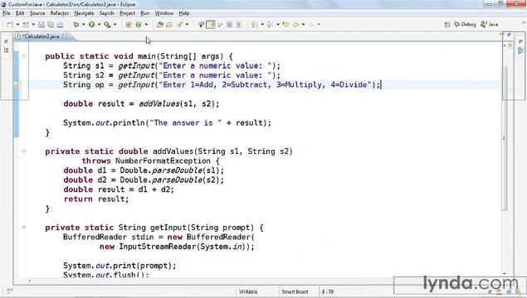Screen dimensions: 527x298
Task: Click the Debug bug toolbar icon
Action: [76, 25]
